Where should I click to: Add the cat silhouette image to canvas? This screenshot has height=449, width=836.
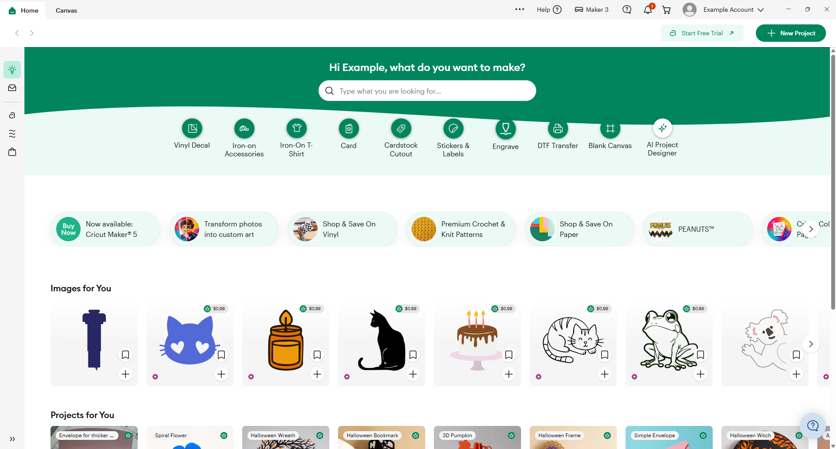[413, 374]
